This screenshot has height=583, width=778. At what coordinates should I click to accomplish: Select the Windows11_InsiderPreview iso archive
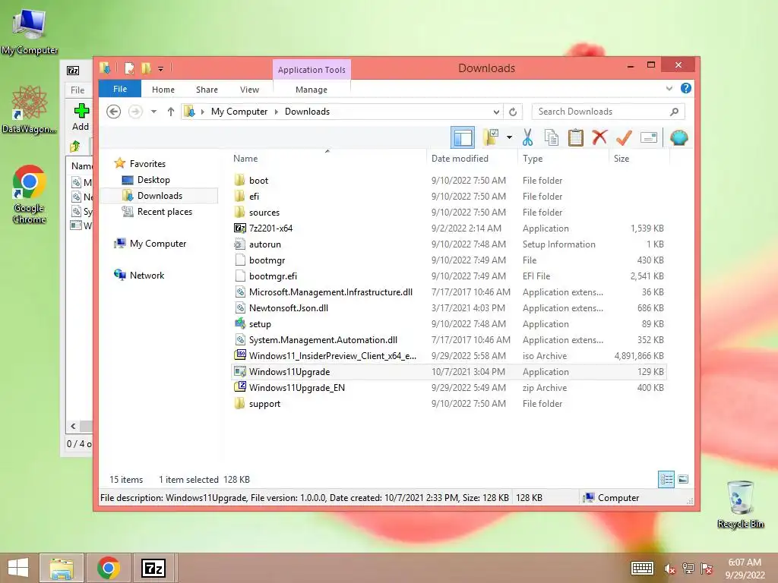point(448,355)
